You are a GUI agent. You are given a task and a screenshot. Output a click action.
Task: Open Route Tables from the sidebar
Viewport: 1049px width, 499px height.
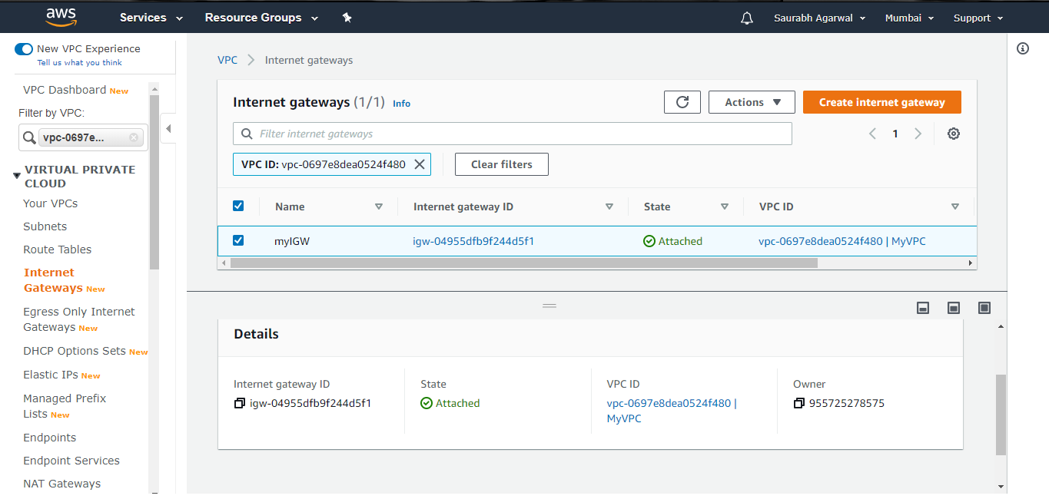[57, 249]
